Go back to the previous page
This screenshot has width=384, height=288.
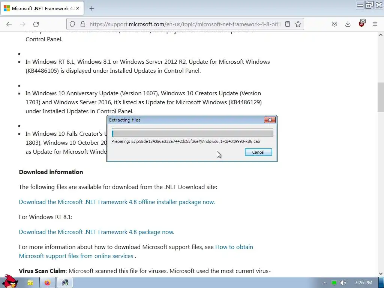click(9, 24)
